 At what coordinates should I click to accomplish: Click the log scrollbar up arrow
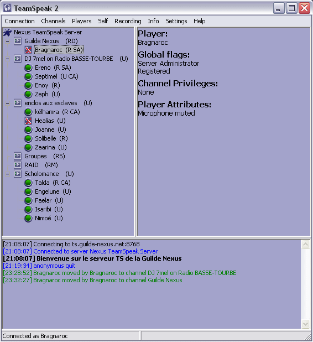tap(306, 244)
